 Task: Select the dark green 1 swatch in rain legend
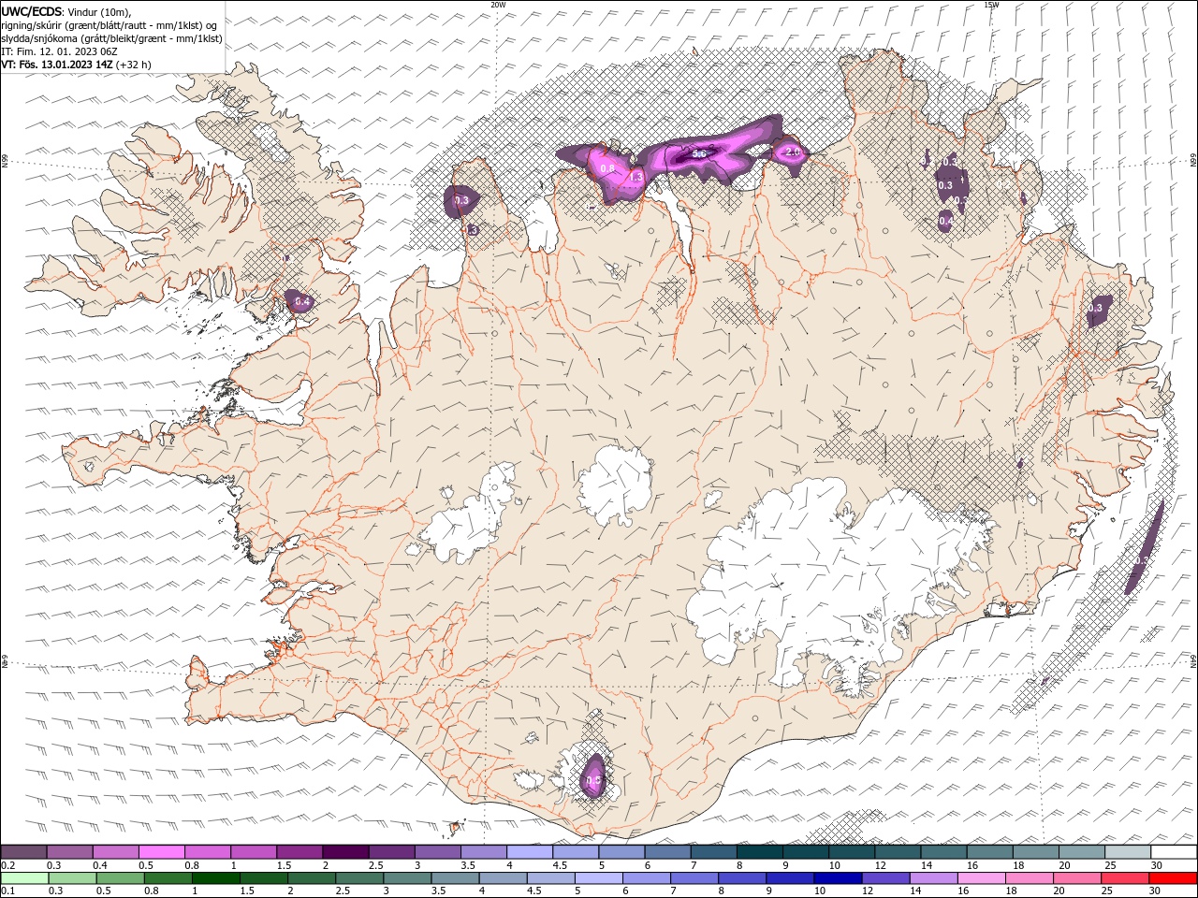pyautogui.click(x=215, y=877)
